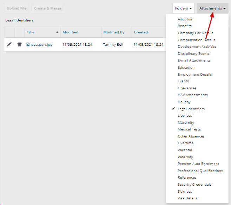
Task: Select Education from the dropdown list
Action: click(186, 67)
